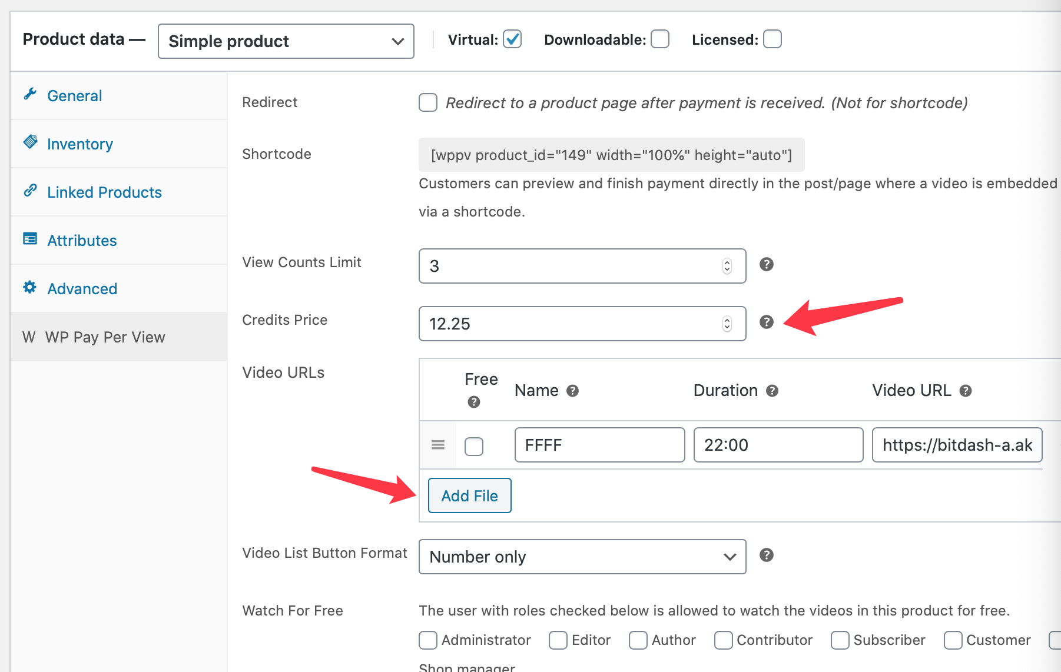Click the Duration column help icon
The width and height of the screenshot is (1061, 672).
772,390
